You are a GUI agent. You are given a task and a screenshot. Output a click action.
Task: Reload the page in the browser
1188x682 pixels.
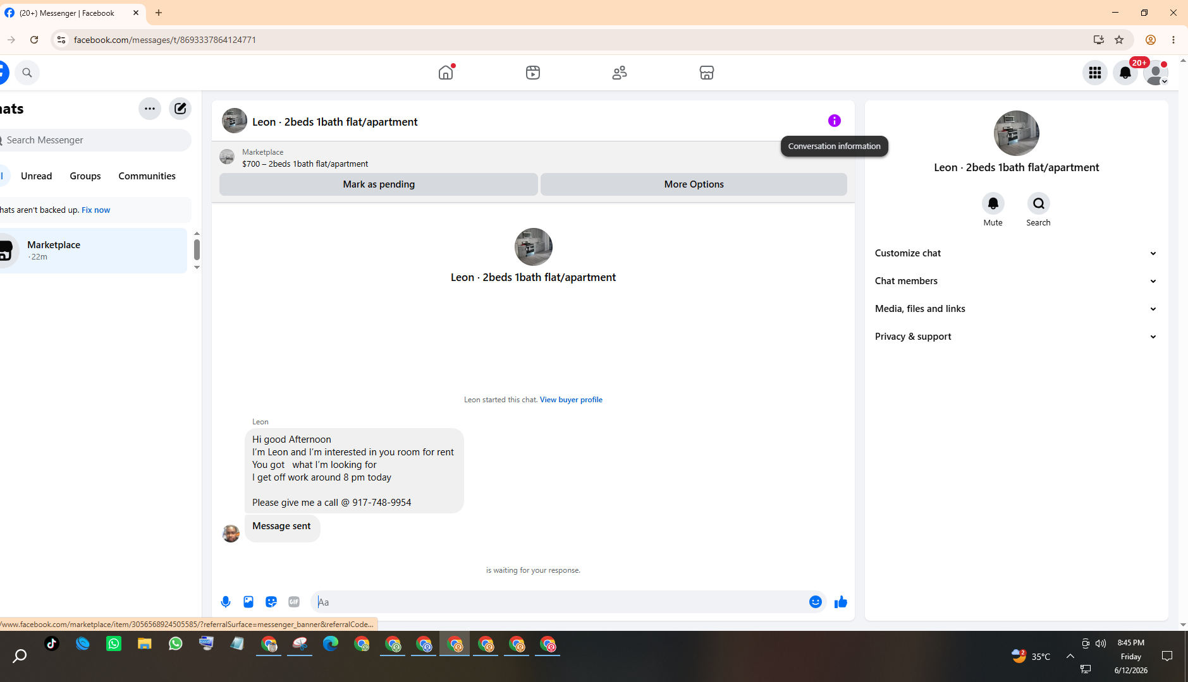click(34, 40)
